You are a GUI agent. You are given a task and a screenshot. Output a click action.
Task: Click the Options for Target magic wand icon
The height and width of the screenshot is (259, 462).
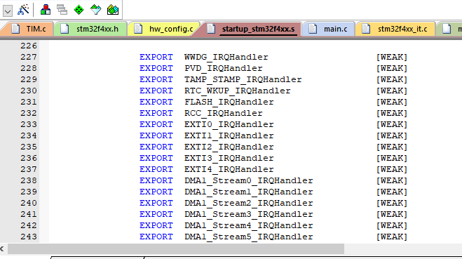[x=23, y=10]
